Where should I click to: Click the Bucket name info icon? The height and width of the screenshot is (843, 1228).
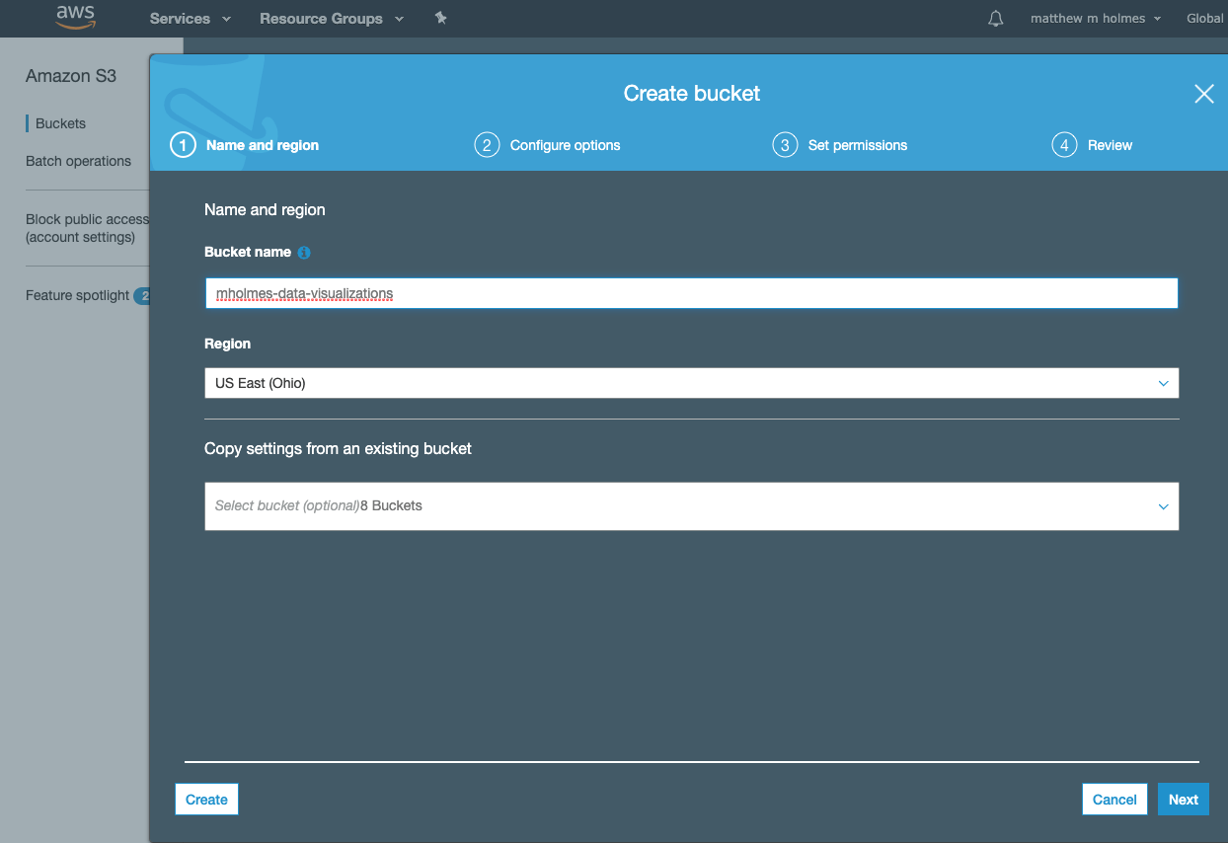tap(304, 253)
